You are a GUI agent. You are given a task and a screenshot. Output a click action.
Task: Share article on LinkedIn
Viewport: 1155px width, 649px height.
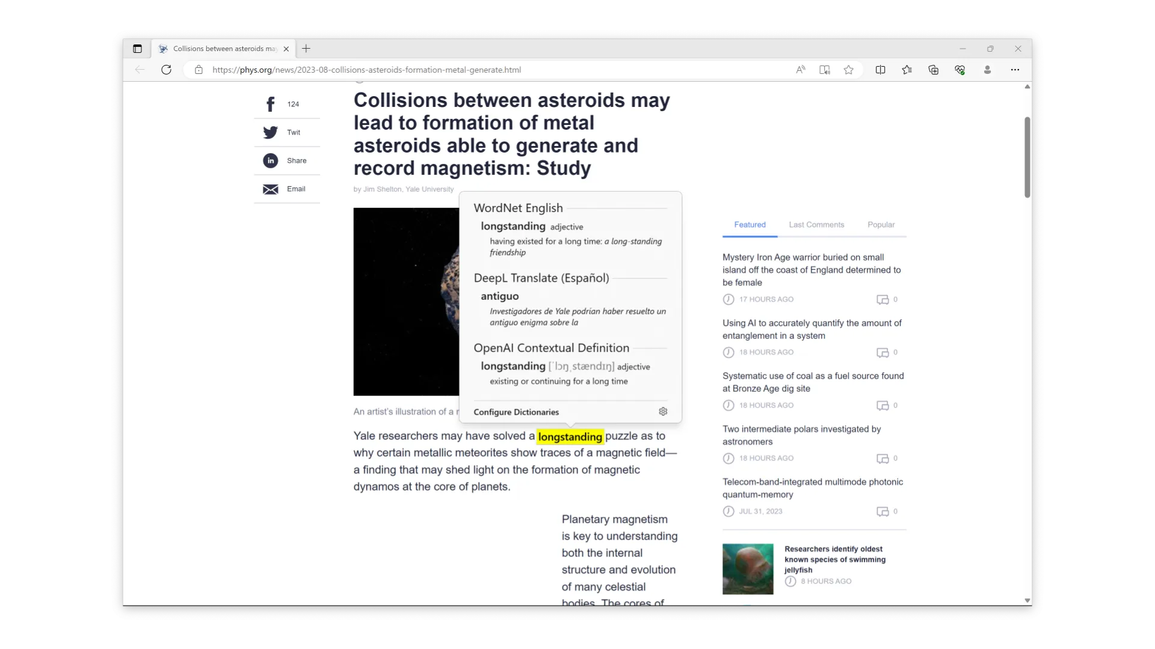[x=271, y=160]
